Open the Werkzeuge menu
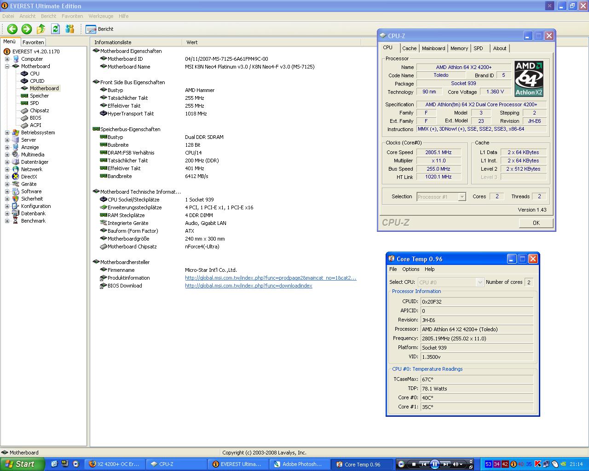The height and width of the screenshot is (471, 589). (x=101, y=16)
